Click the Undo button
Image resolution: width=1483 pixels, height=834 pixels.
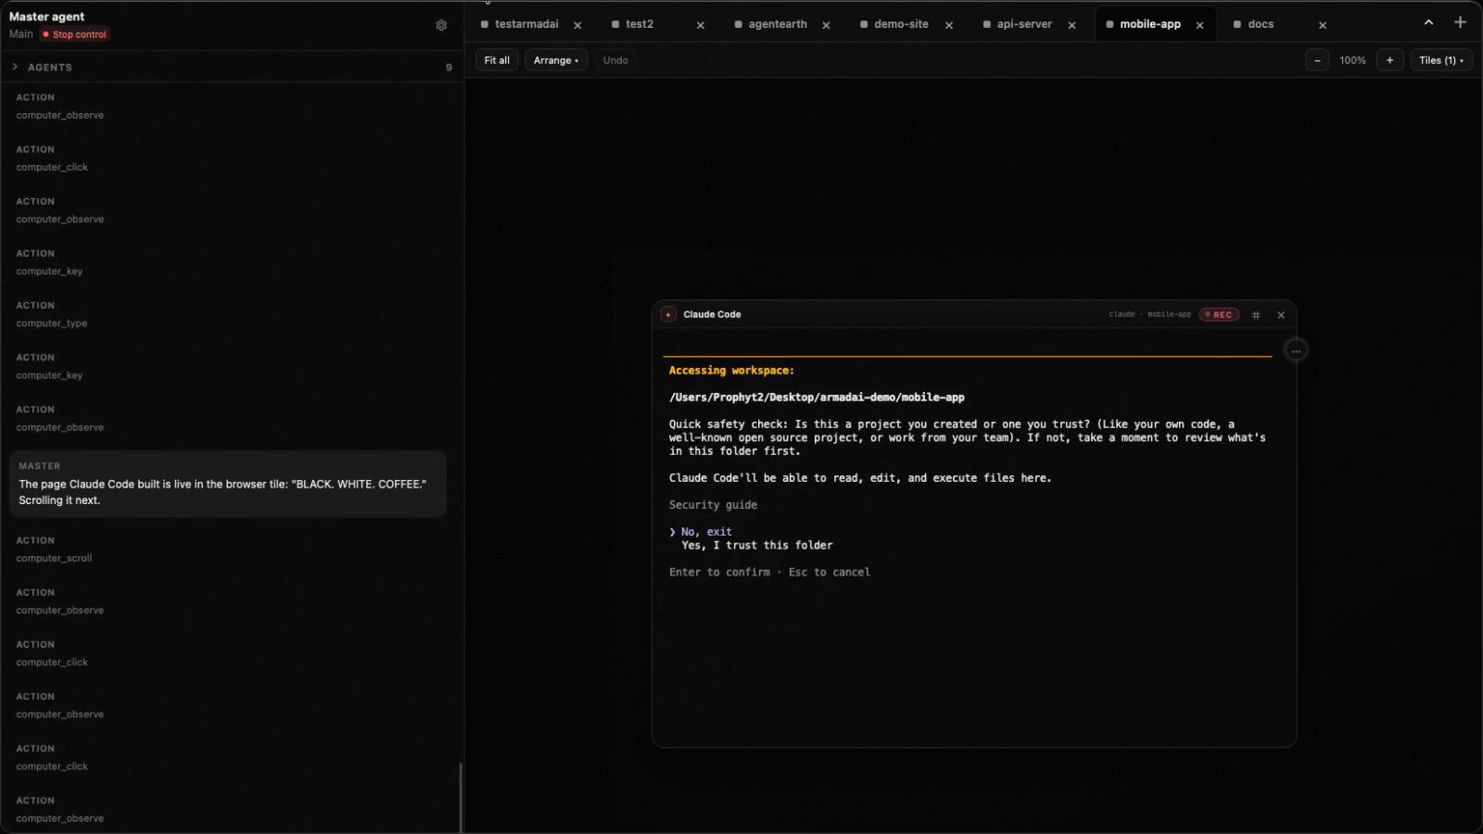click(x=615, y=60)
